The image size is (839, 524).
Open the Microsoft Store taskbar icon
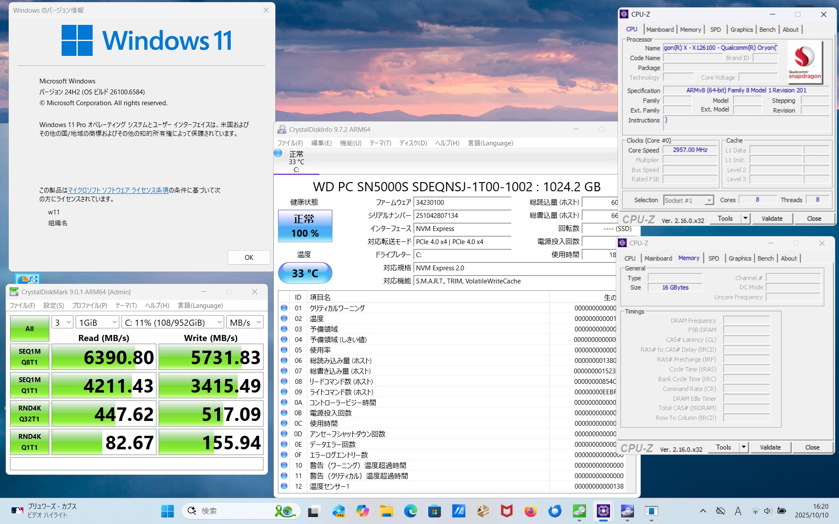coord(434,510)
